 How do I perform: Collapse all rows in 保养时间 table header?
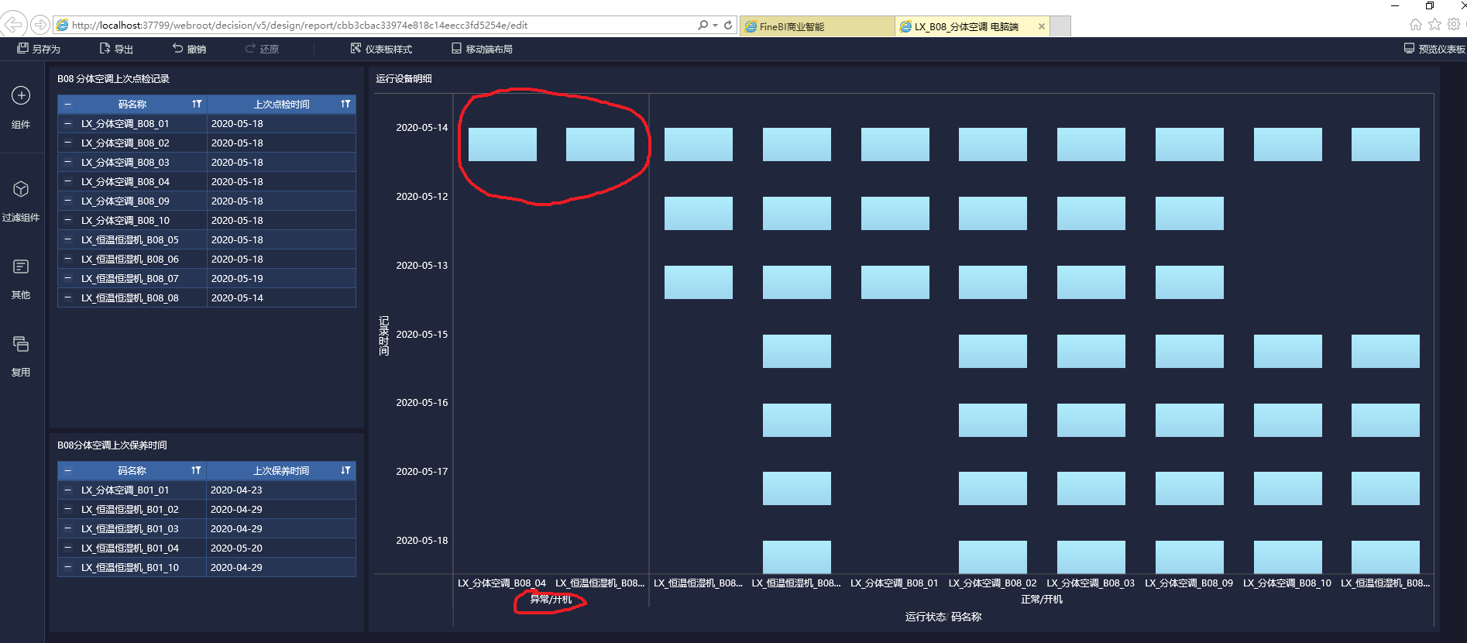pos(67,470)
